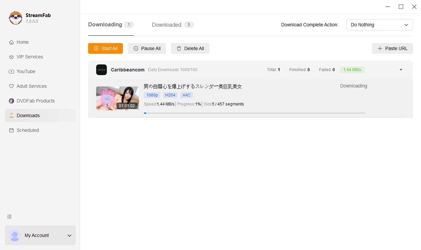The image size is (421, 250).
Task: Delete all downloading tasks
Action: click(190, 48)
